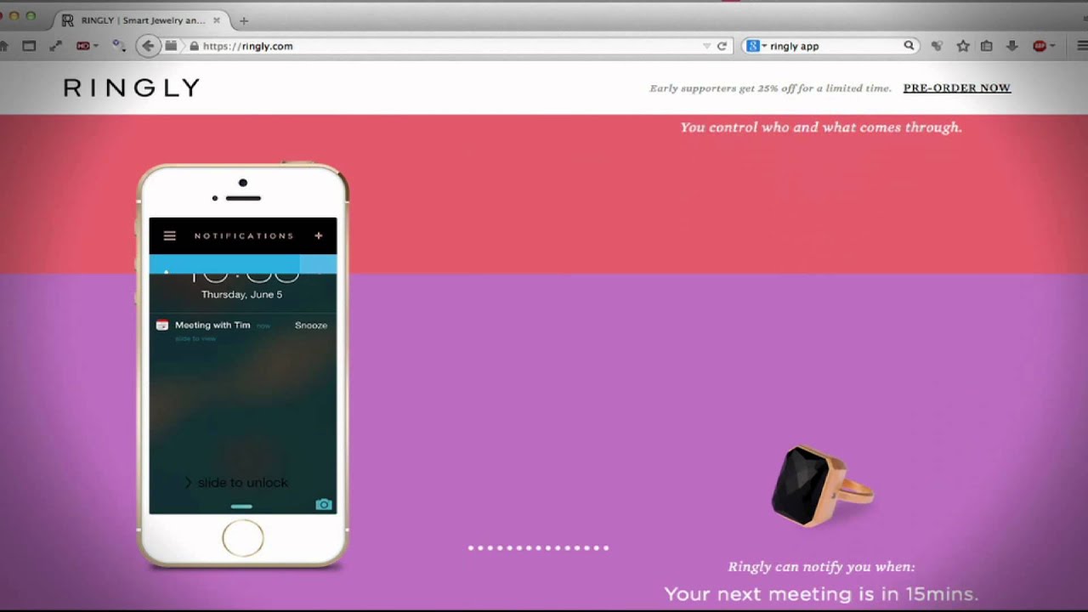Tap the camera icon on lock screen
The image size is (1088, 612).
pos(324,504)
